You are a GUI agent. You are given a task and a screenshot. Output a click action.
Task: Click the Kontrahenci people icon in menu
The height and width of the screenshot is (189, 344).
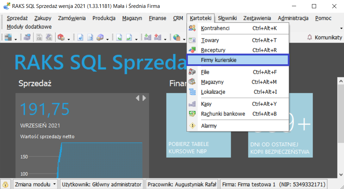tap(192, 28)
